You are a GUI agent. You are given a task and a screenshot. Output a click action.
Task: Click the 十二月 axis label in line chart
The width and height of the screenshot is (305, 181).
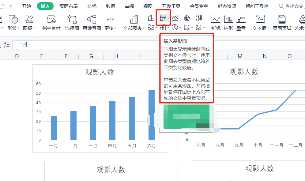tap(296, 145)
